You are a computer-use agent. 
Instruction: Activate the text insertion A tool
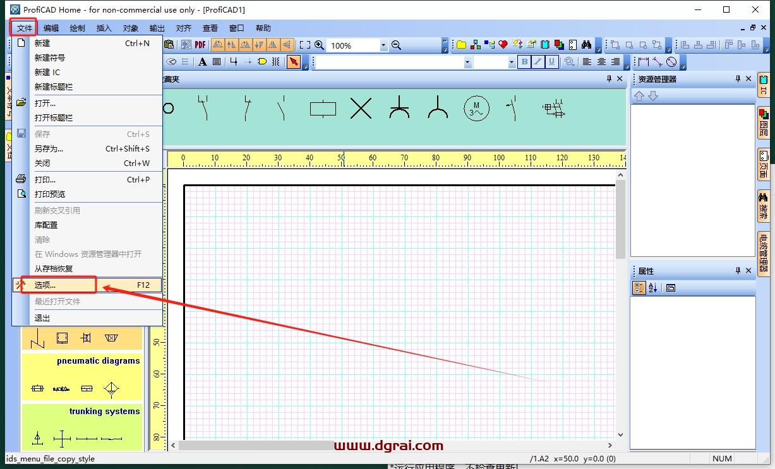202,61
